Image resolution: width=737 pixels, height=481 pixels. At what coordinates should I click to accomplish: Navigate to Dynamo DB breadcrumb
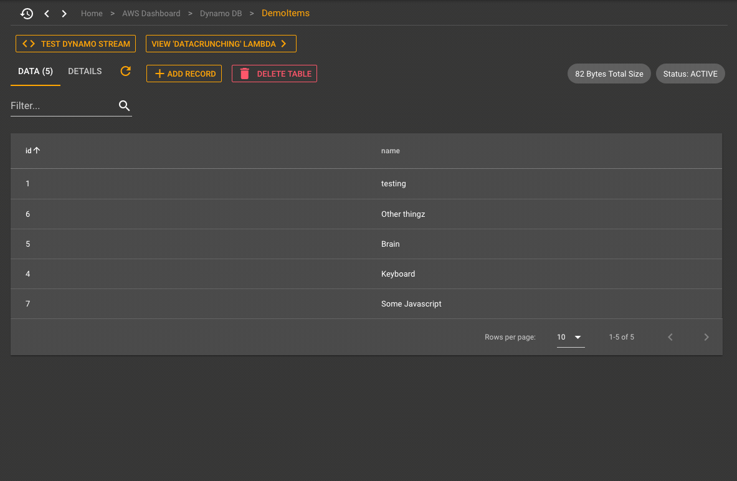click(221, 14)
